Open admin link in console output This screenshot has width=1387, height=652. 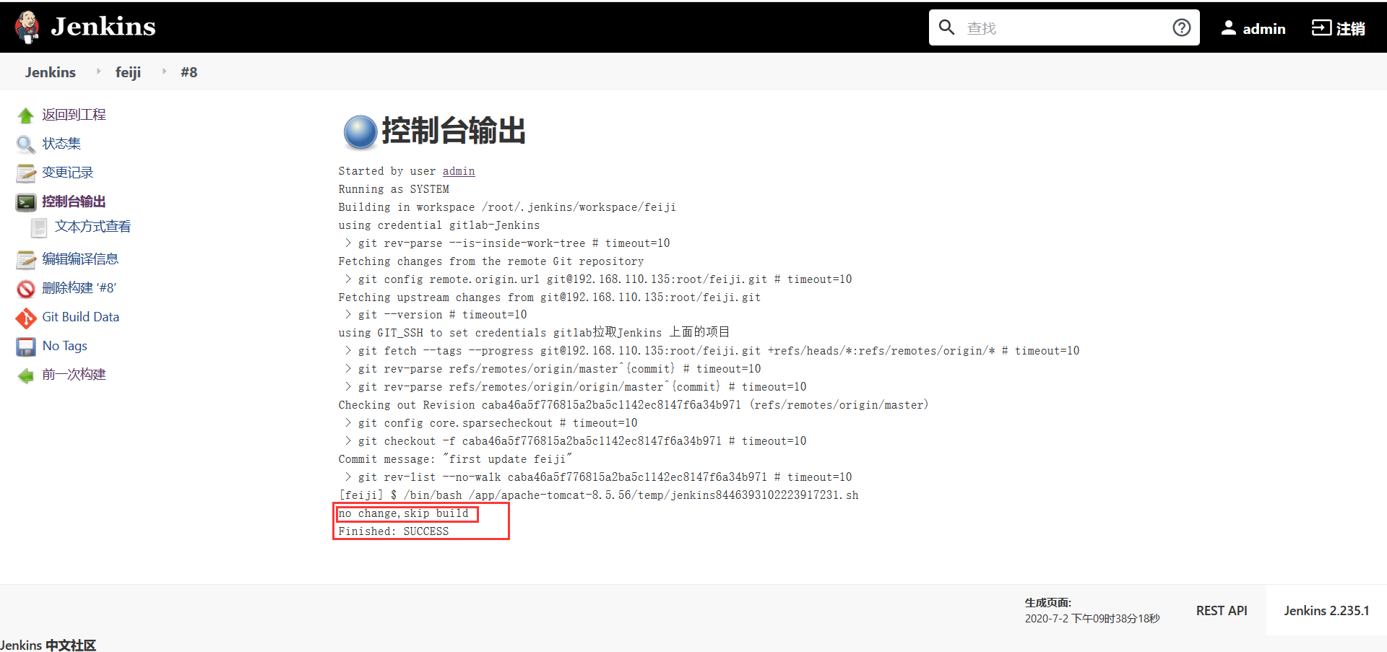click(459, 171)
